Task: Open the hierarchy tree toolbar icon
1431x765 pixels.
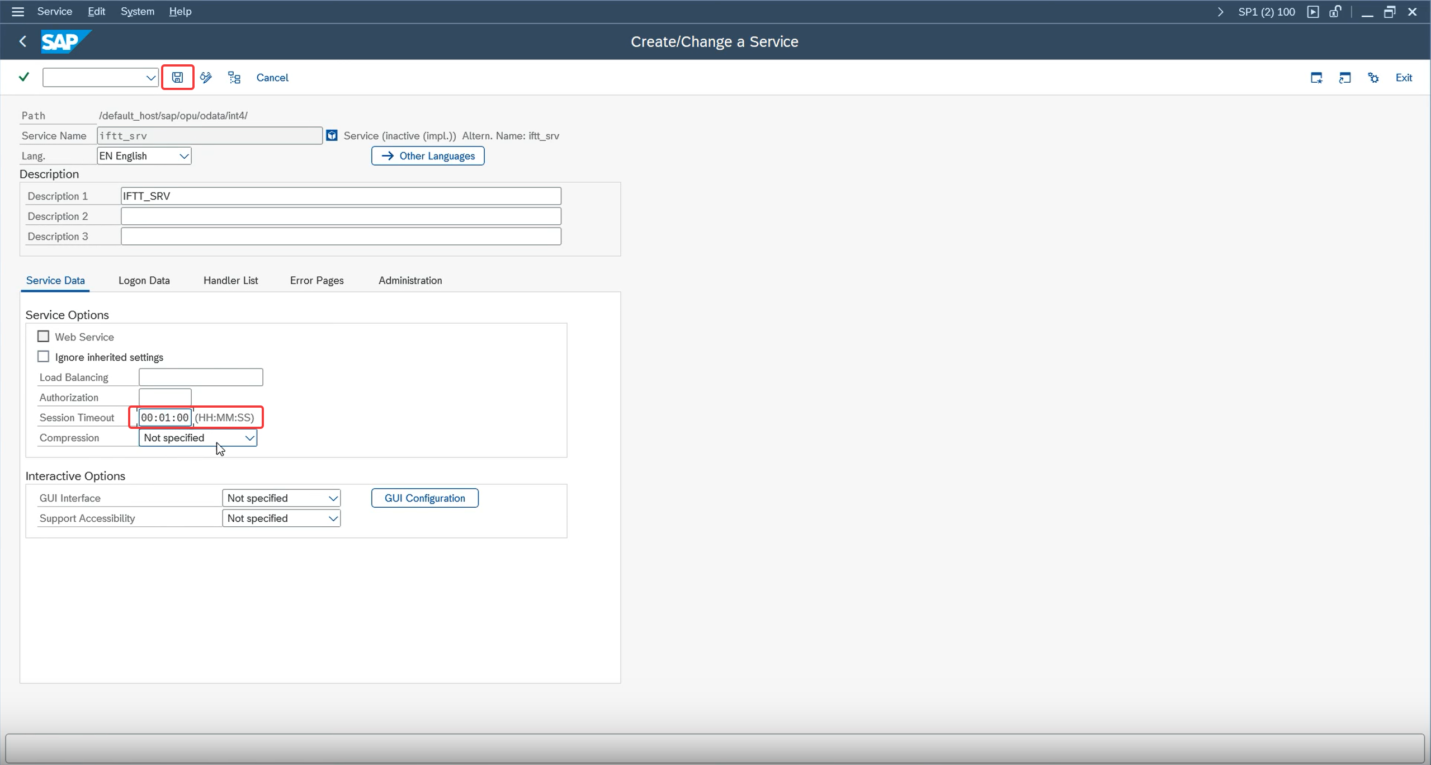Action: 234,77
